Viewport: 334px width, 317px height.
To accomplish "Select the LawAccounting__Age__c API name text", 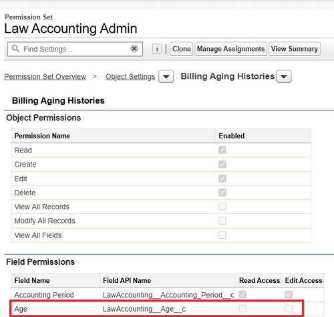I will point(144,309).
